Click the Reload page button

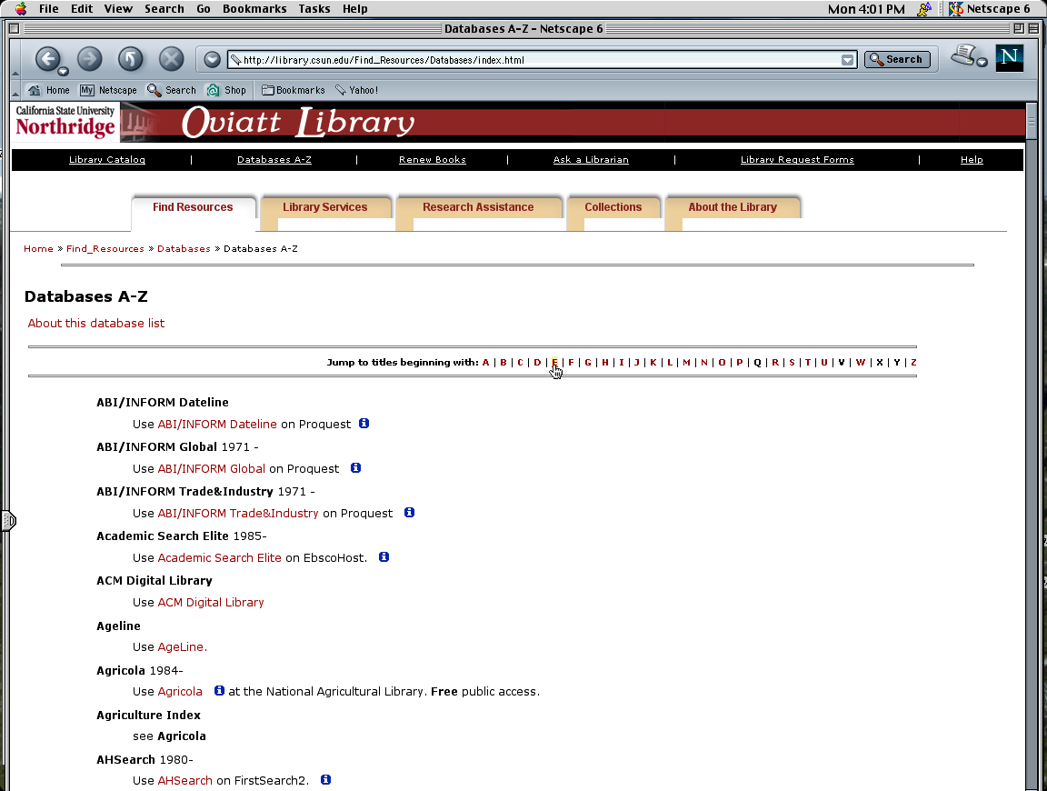[130, 59]
